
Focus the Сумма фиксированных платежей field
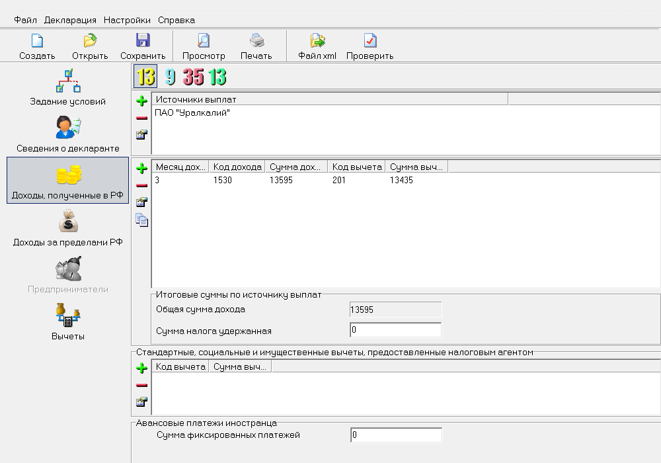pos(396,435)
